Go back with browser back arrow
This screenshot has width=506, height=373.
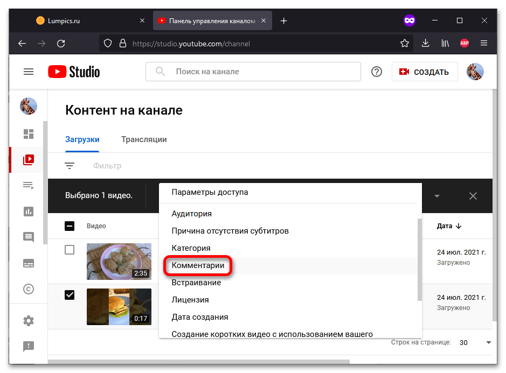[x=22, y=43]
